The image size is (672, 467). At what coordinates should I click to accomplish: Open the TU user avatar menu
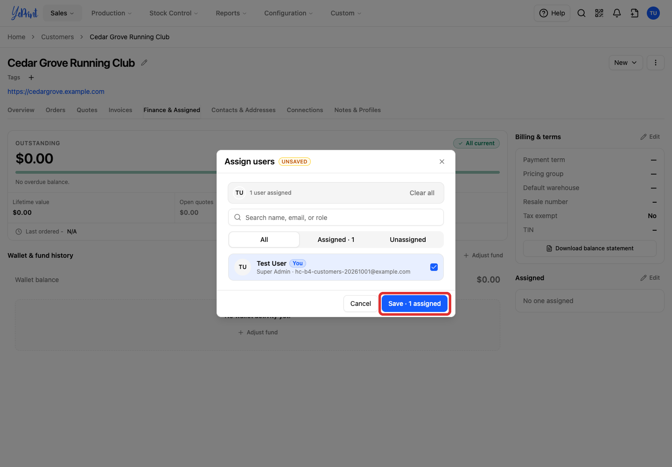click(x=653, y=13)
